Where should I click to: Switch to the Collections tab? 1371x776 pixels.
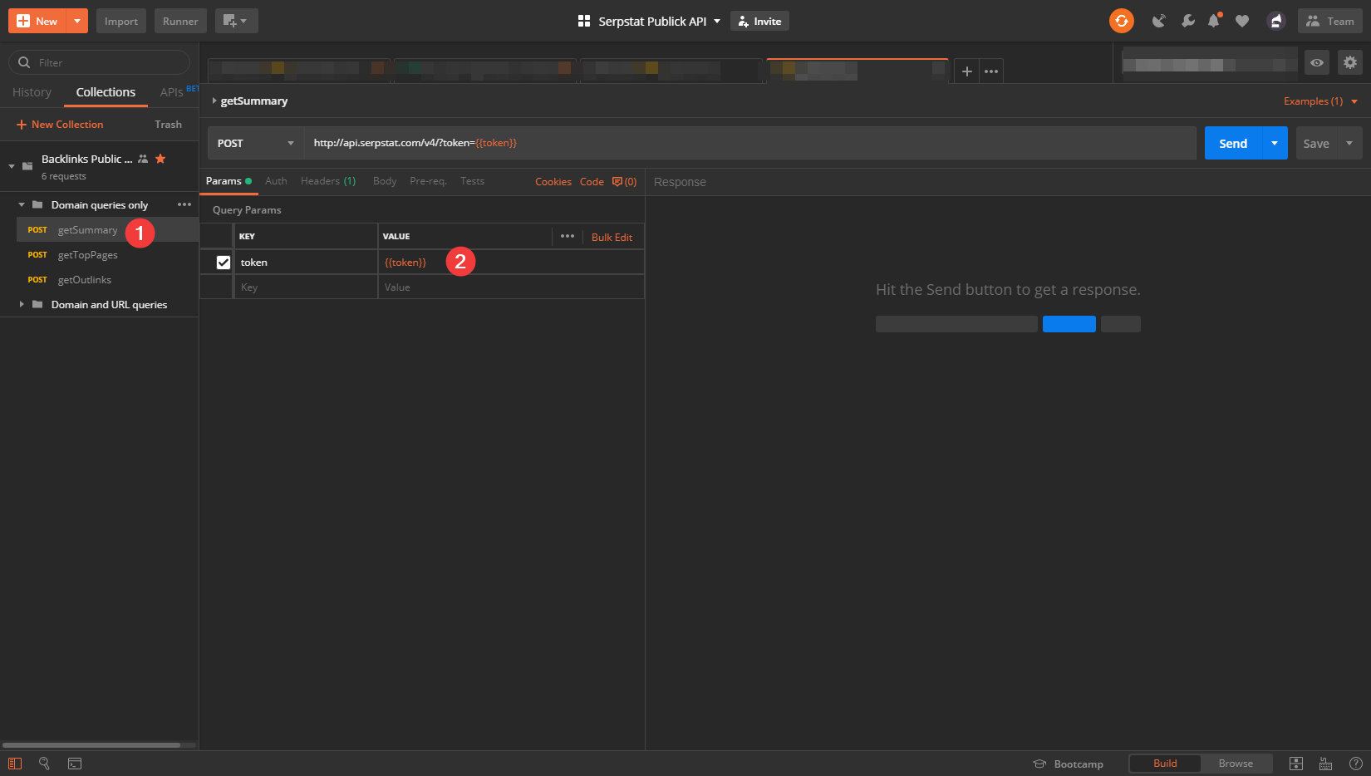pyautogui.click(x=106, y=92)
